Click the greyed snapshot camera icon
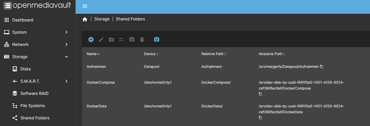Viewport: 370px width, 126px height. (x=132, y=39)
